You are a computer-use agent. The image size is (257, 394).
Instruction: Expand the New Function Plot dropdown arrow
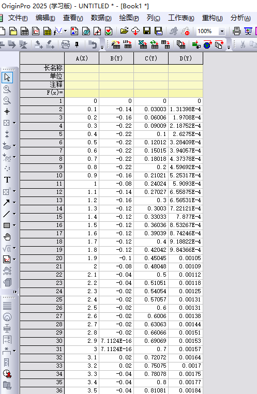(66, 31)
